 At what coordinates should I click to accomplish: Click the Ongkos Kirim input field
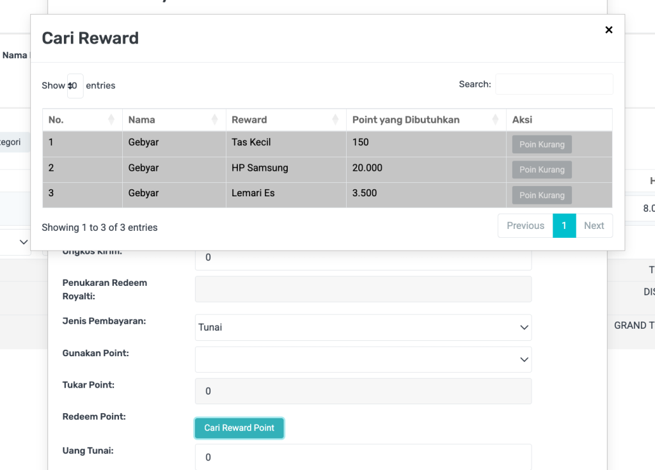click(363, 258)
